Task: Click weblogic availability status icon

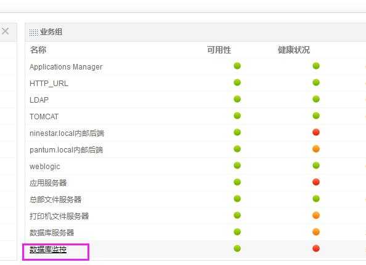Action: [237, 165]
